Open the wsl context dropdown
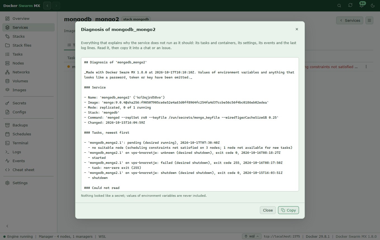 pos(252,236)
